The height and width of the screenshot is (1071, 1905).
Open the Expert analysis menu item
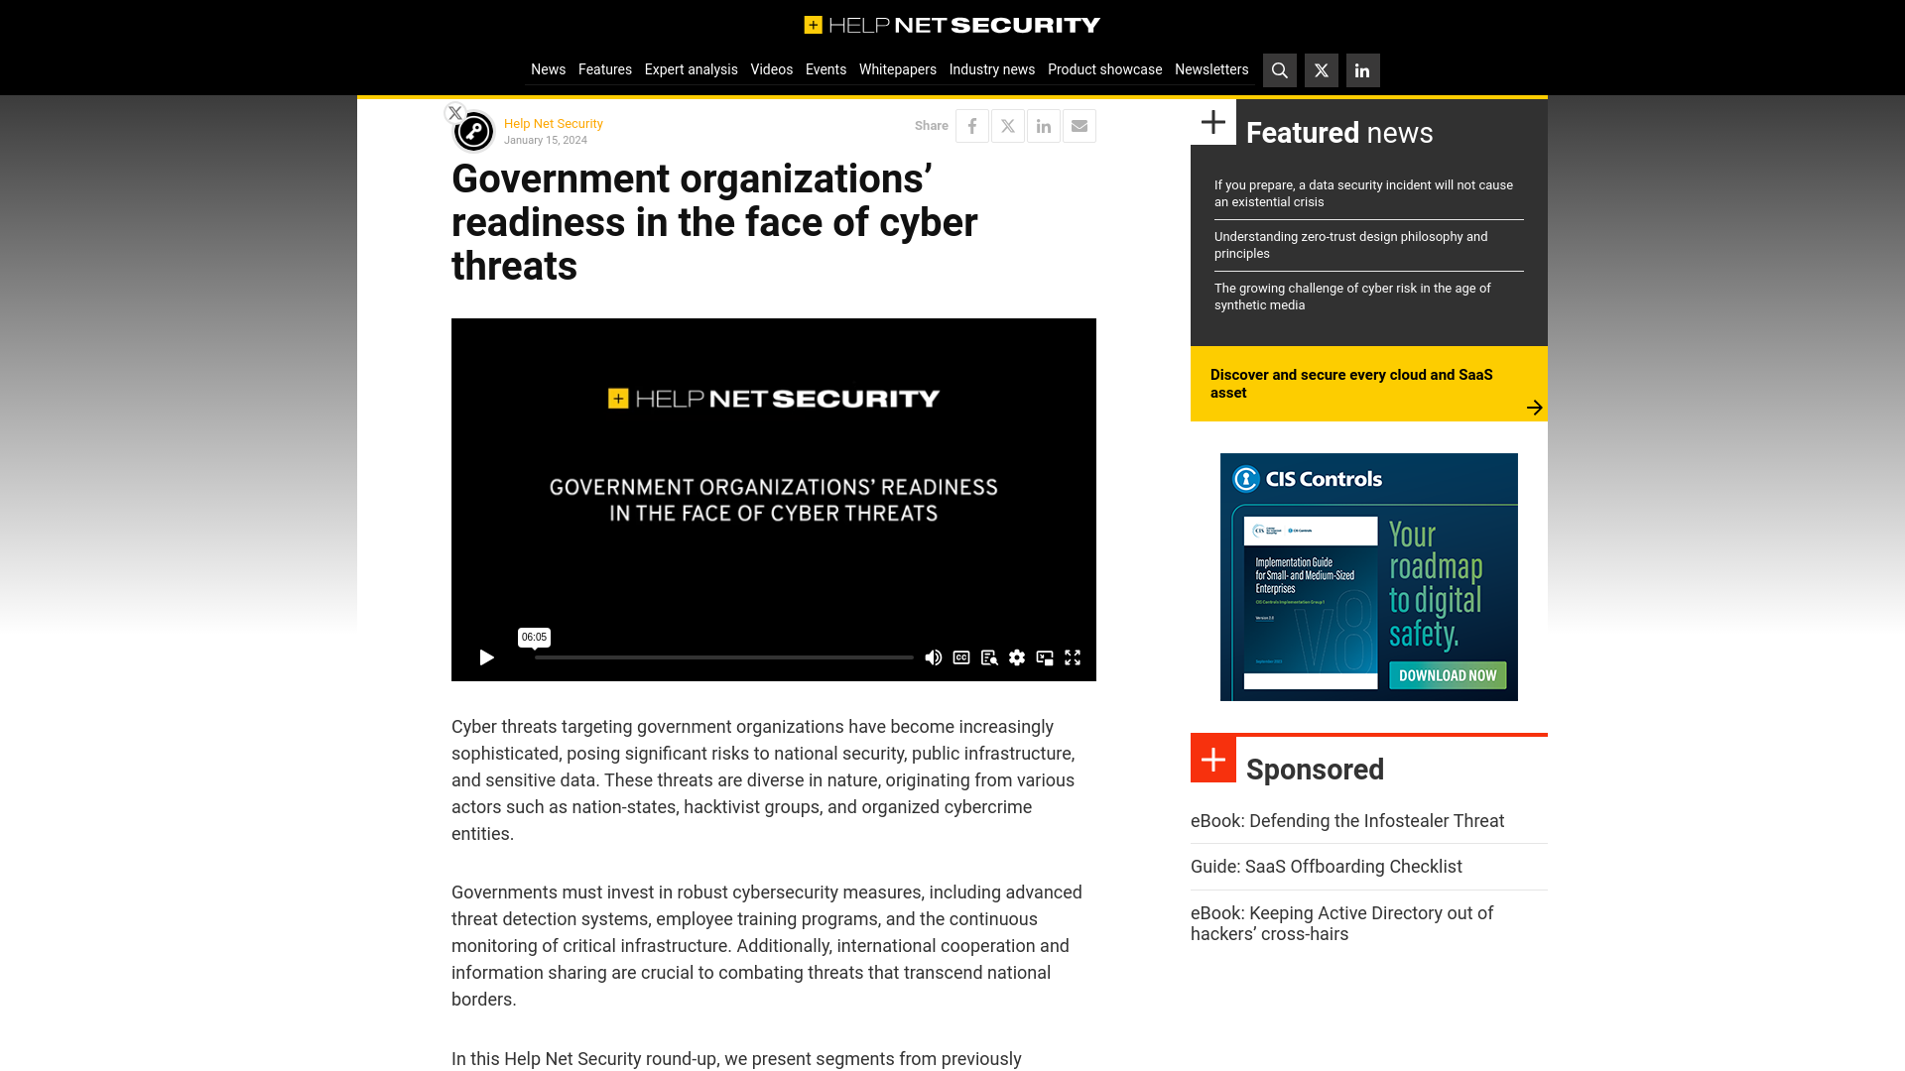(x=691, y=69)
